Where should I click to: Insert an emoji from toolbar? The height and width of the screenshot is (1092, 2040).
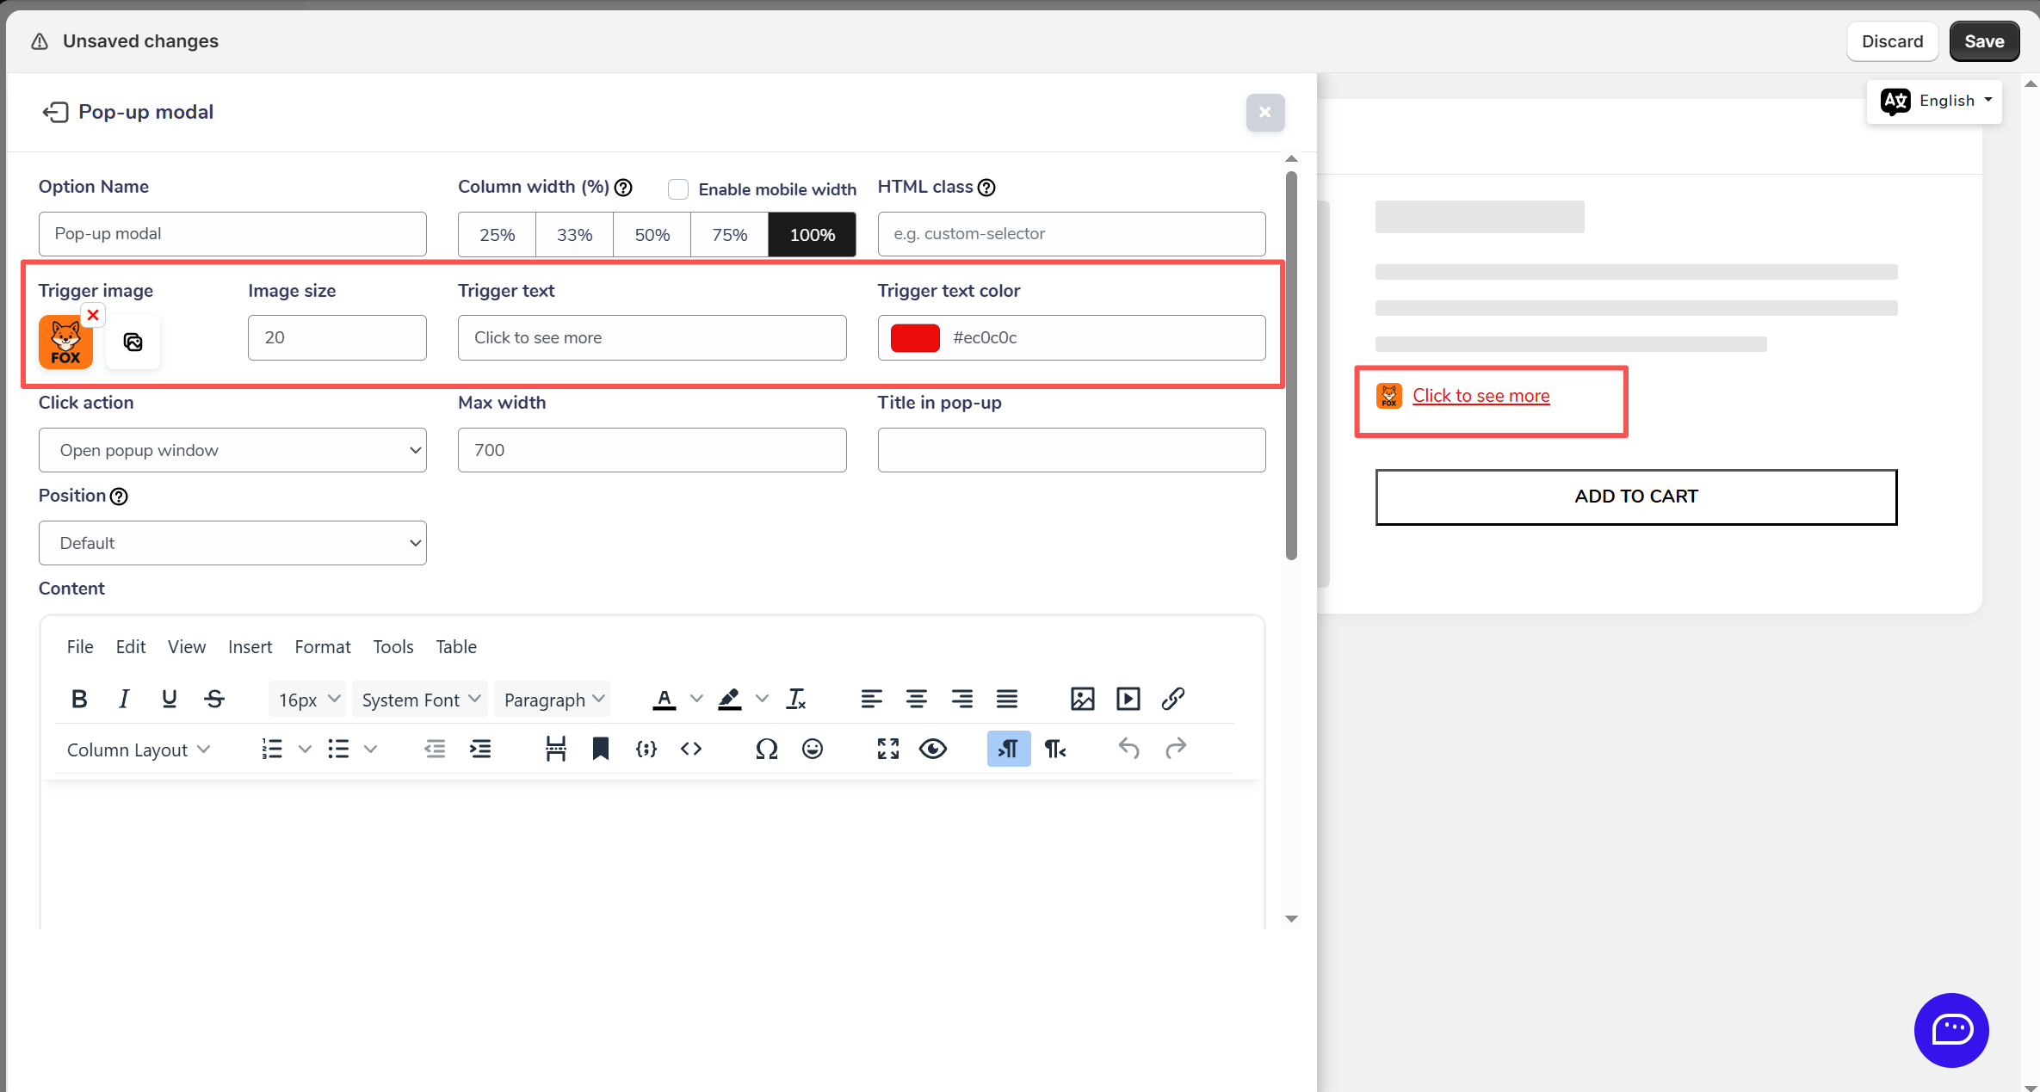click(x=812, y=749)
